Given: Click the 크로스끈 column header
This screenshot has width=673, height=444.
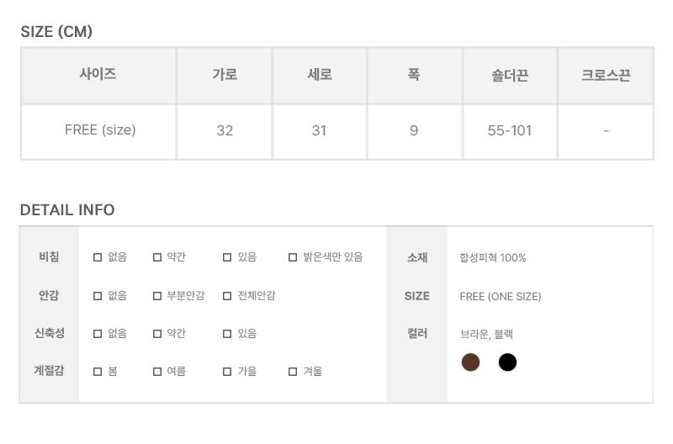Looking at the screenshot, I should 606,75.
